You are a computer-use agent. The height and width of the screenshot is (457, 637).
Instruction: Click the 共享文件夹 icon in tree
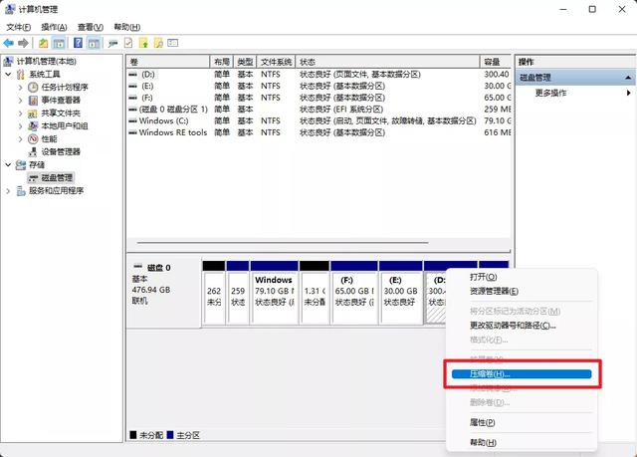pos(33,114)
